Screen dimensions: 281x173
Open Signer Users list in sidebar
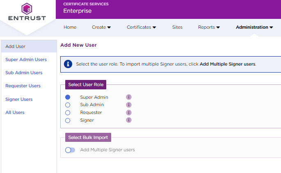click(19, 99)
